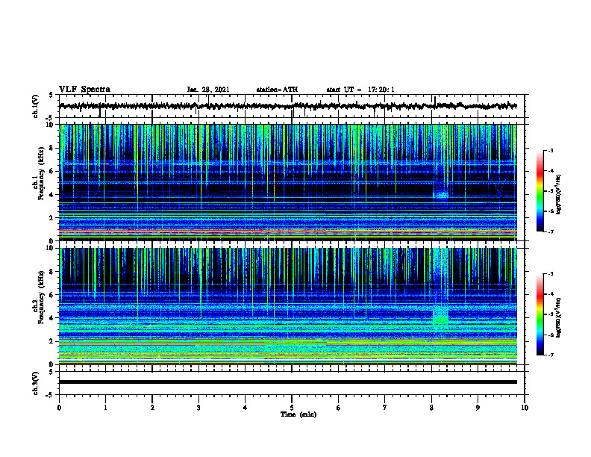
Task: Select the date "Jan. 28, 2021"
Action: pos(208,90)
